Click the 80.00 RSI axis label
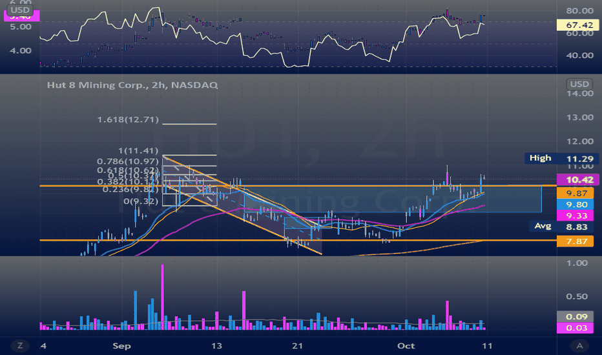The image size is (602, 355). click(580, 11)
